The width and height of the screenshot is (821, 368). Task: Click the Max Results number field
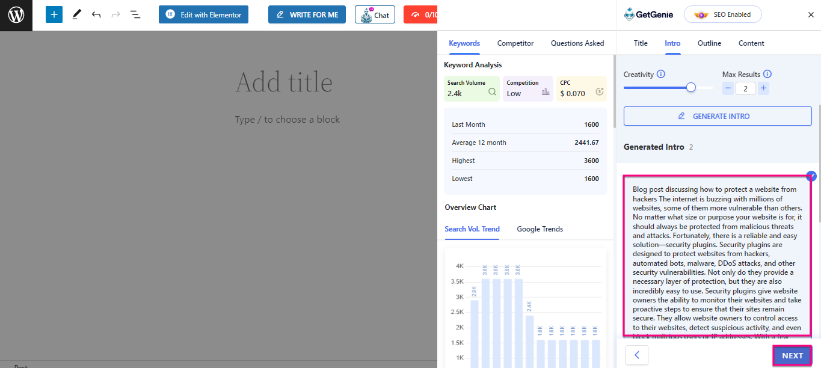746,88
